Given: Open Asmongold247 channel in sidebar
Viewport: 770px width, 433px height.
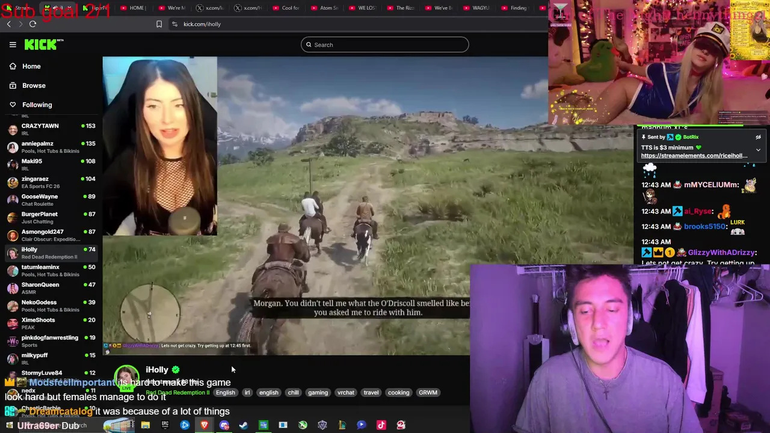Looking at the screenshot, I should [51, 235].
